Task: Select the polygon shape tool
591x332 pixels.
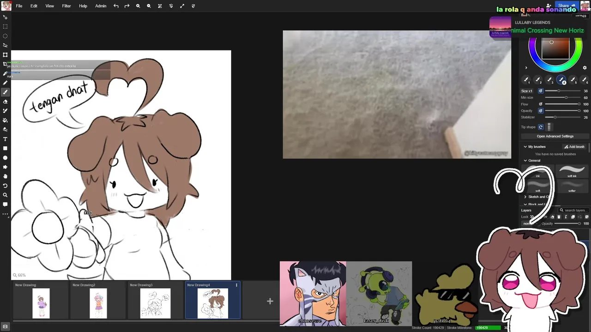Action: tap(5, 167)
